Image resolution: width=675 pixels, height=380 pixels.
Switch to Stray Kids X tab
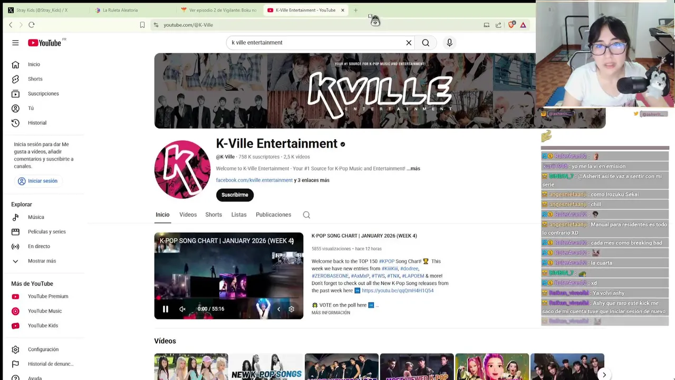point(42,10)
